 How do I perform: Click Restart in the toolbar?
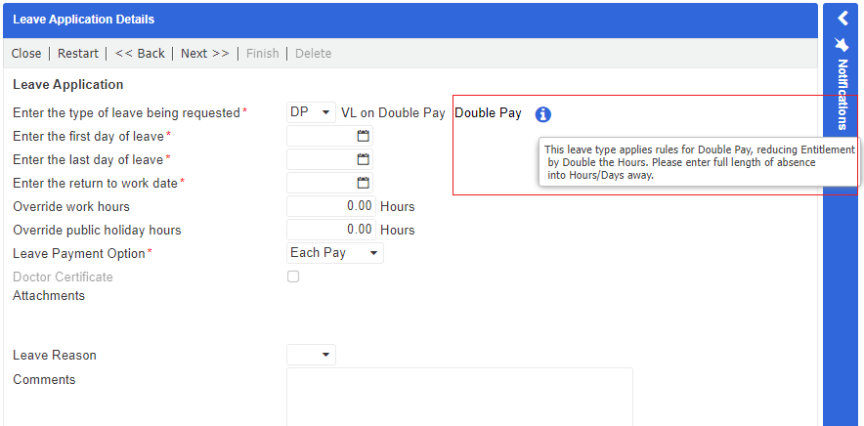(78, 53)
